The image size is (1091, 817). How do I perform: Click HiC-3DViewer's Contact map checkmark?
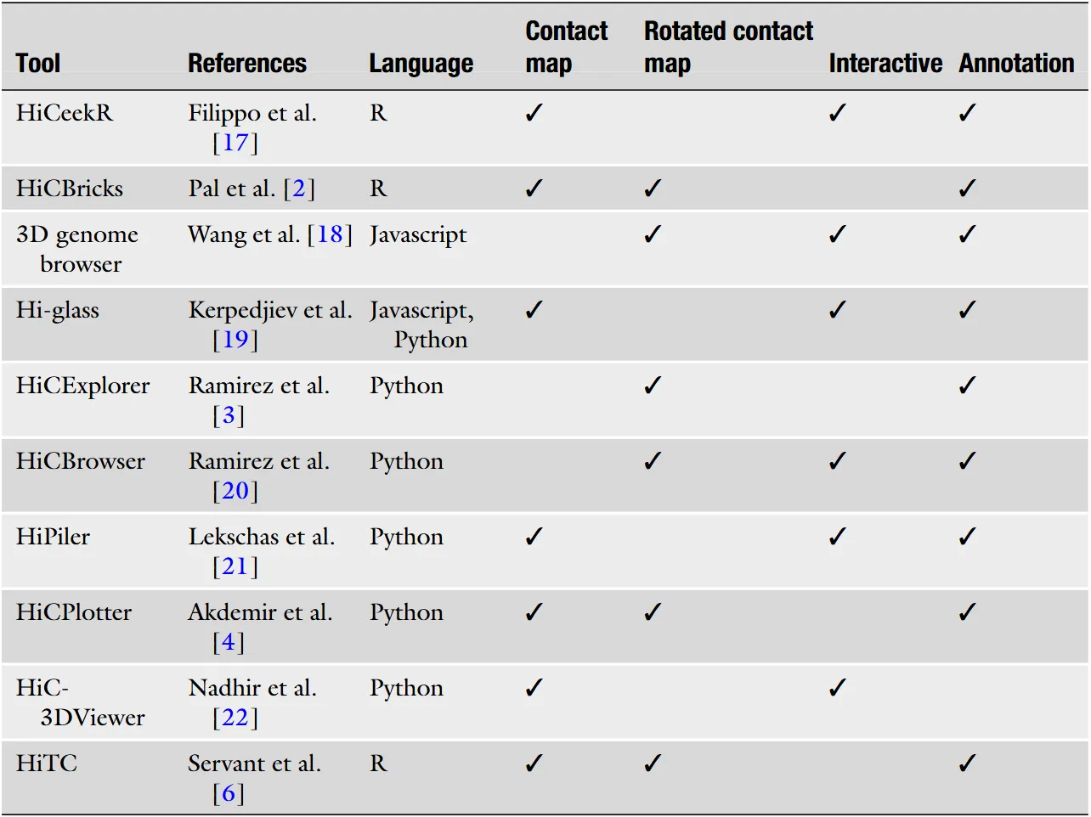click(x=534, y=688)
